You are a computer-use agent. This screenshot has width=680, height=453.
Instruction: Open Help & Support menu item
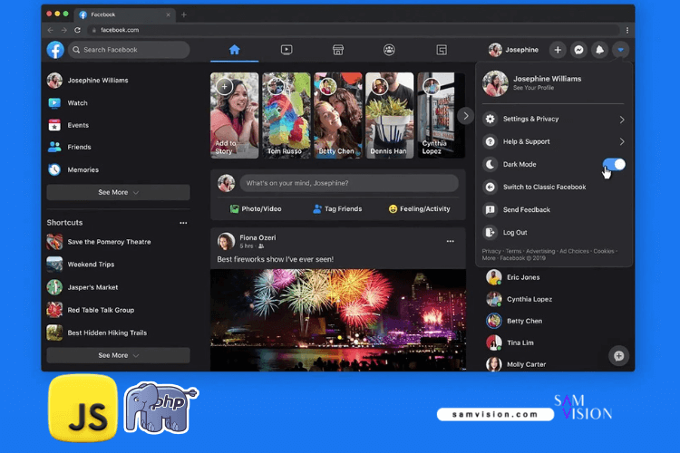[553, 141]
